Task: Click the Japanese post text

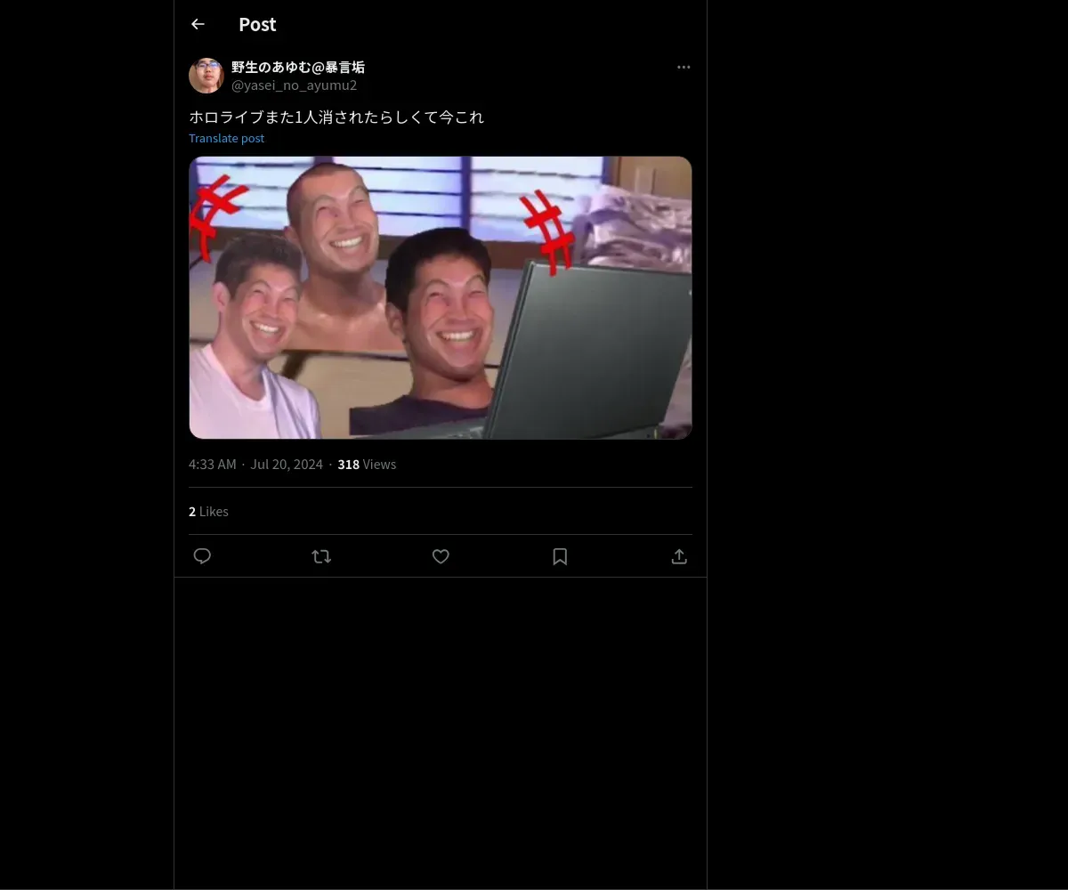Action: pos(336,117)
